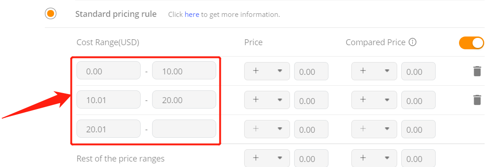The width and height of the screenshot is (492, 167).
Task: Click the 'here' link for more information
Action: coord(192,15)
